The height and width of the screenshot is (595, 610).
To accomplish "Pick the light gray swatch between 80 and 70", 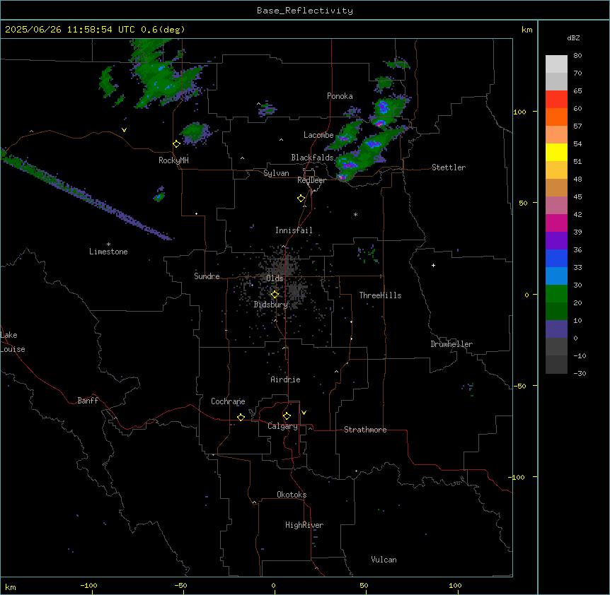I will point(556,64).
